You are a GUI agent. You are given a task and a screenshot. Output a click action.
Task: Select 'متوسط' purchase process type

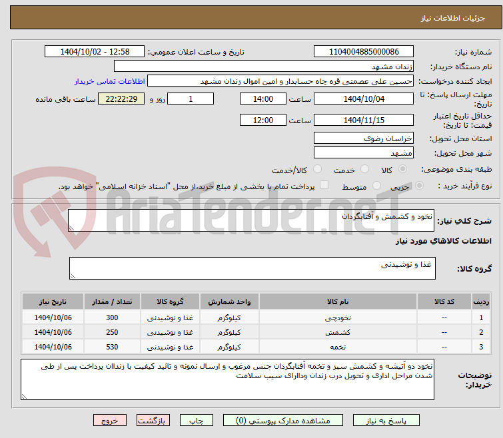[377, 186]
